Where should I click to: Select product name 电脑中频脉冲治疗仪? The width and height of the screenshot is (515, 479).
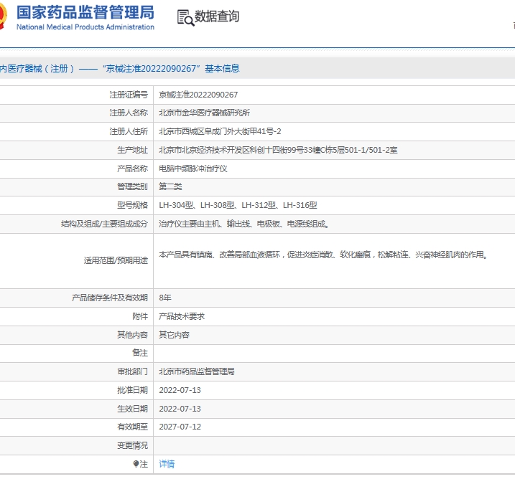(x=193, y=169)
